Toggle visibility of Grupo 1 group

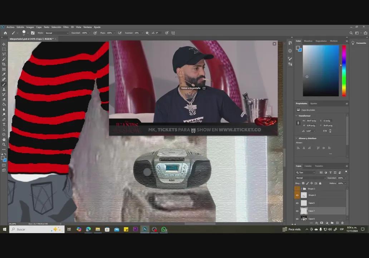click(297, 189)
